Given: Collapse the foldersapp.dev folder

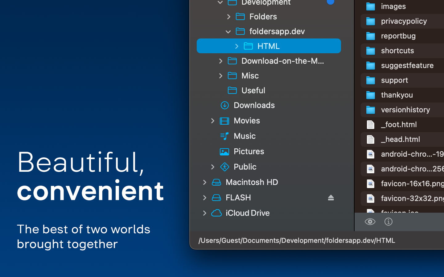Looking at the screenshot, I should pyautogui.click(x=228, y=31).
